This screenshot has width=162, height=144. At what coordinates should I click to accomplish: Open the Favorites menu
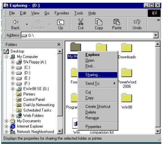click(62, 13)
